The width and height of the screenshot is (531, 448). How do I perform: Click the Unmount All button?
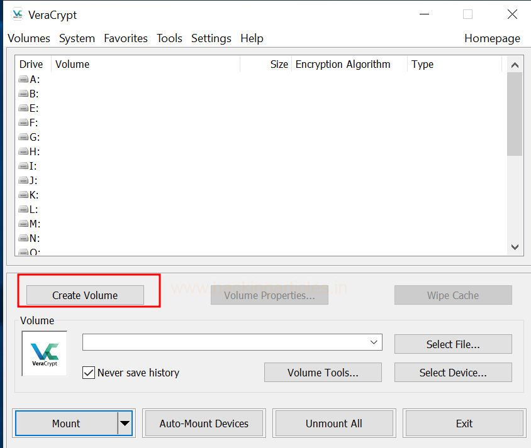[x=334, y=423]
